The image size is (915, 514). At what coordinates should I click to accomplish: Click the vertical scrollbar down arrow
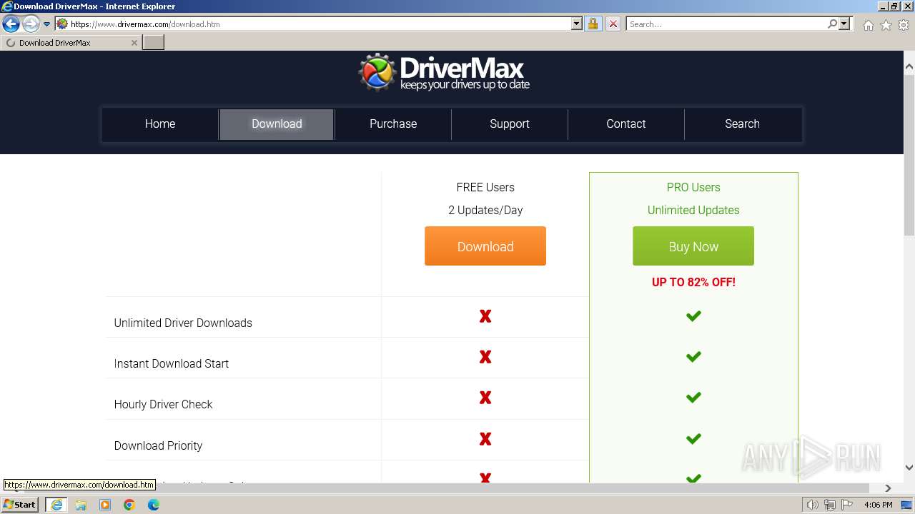coord(909,468)
